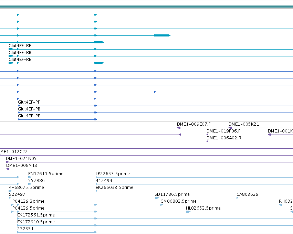
Task: Select the EK266033.5prime EST label
Action: (114, 188)
